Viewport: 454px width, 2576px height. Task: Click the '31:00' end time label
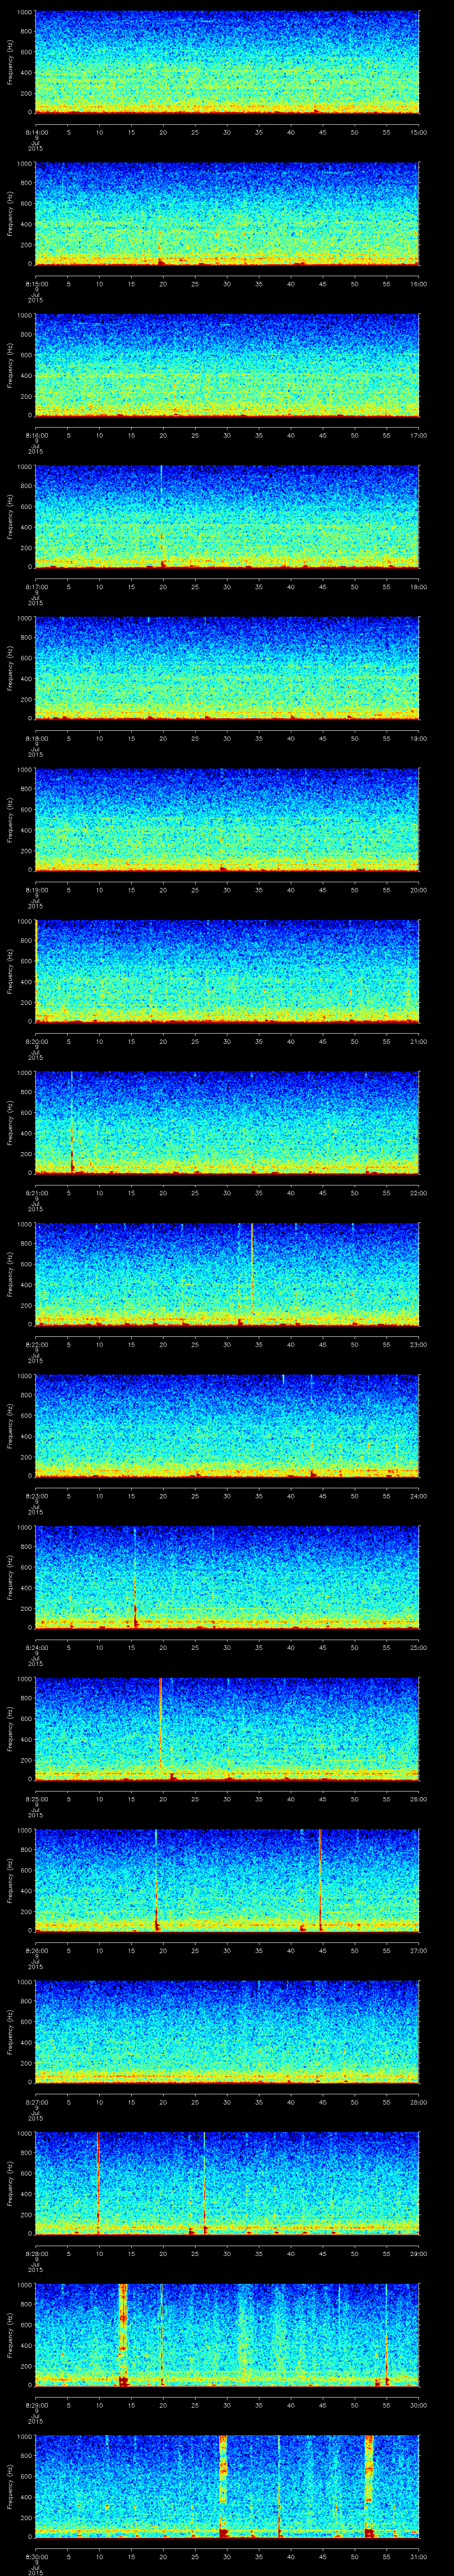click(x=419, y=2556)
